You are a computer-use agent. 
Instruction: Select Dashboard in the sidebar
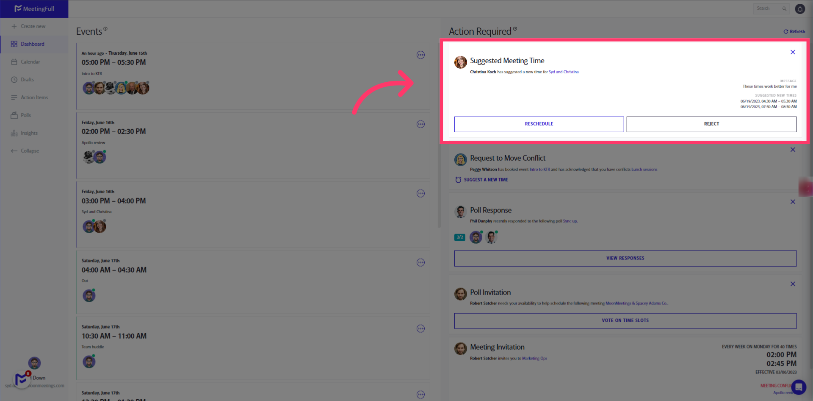[x=33, y=44]
